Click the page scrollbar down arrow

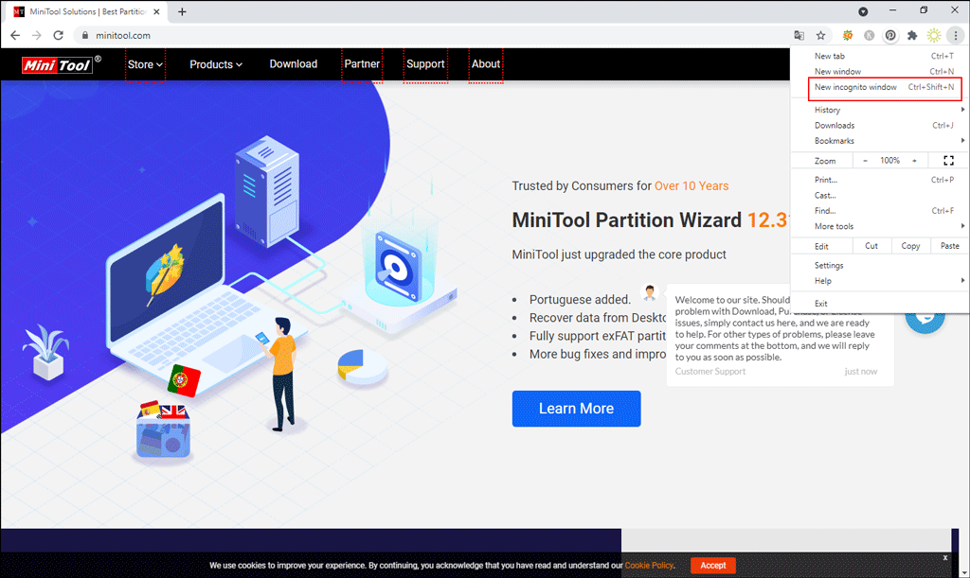963,571
